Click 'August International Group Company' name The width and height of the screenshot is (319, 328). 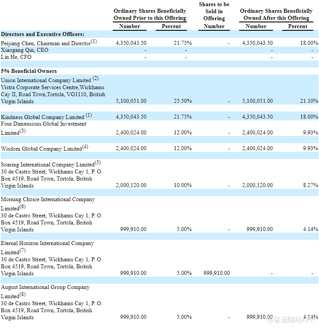click(x=45, y=287)
